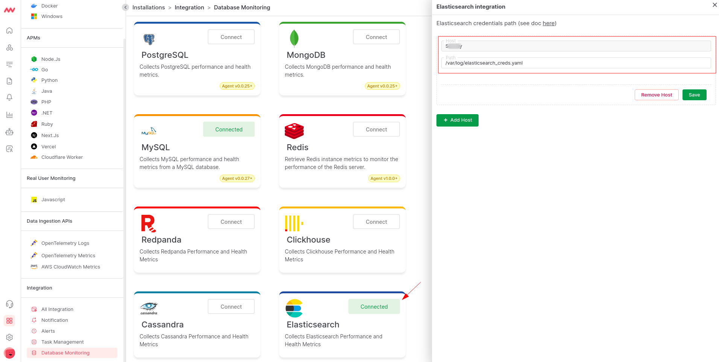The height and width of the screenshot is (362, 719).
Task: Open AWS CloudWatch Metrics item
Action: pyautogui.click(x=70, y=267)
